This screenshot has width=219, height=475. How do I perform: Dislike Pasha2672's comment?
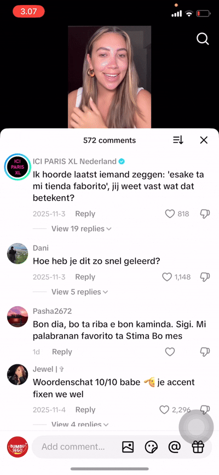tap(205, 352)
